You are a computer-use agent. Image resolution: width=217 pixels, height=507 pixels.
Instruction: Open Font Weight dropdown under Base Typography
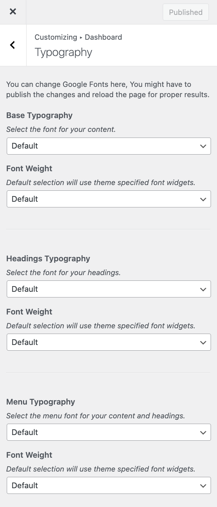[108, 199]
